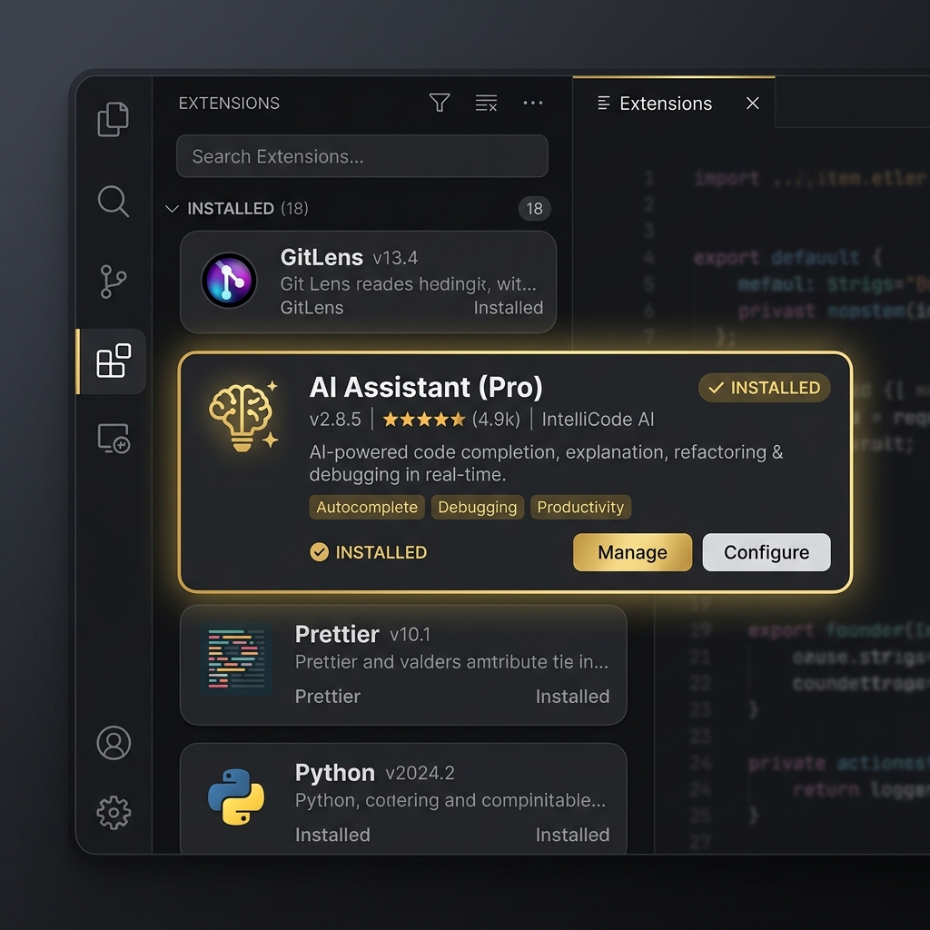Image resolution: width=930 pixels, height=930 pixels.
Task: Open the Manage gear icon in activity bar
Action: [114, 813]
